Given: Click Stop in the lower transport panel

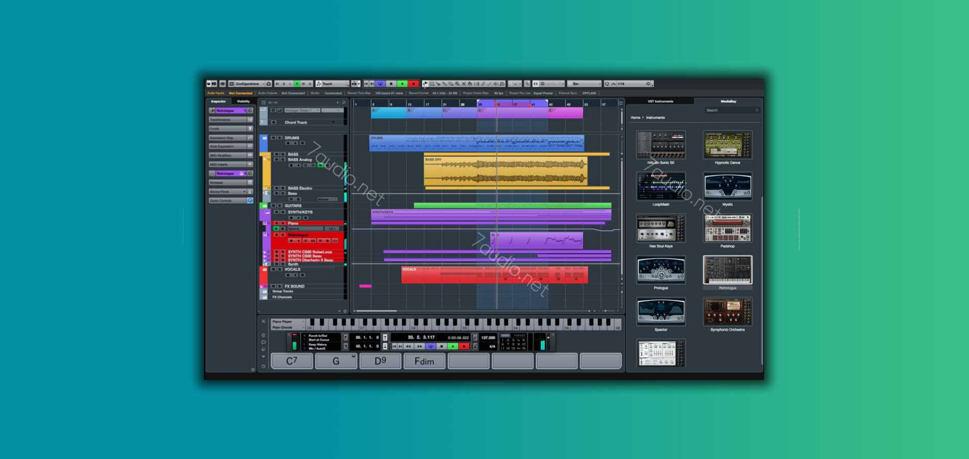Looking at the screenshot, I should point(442,346).
